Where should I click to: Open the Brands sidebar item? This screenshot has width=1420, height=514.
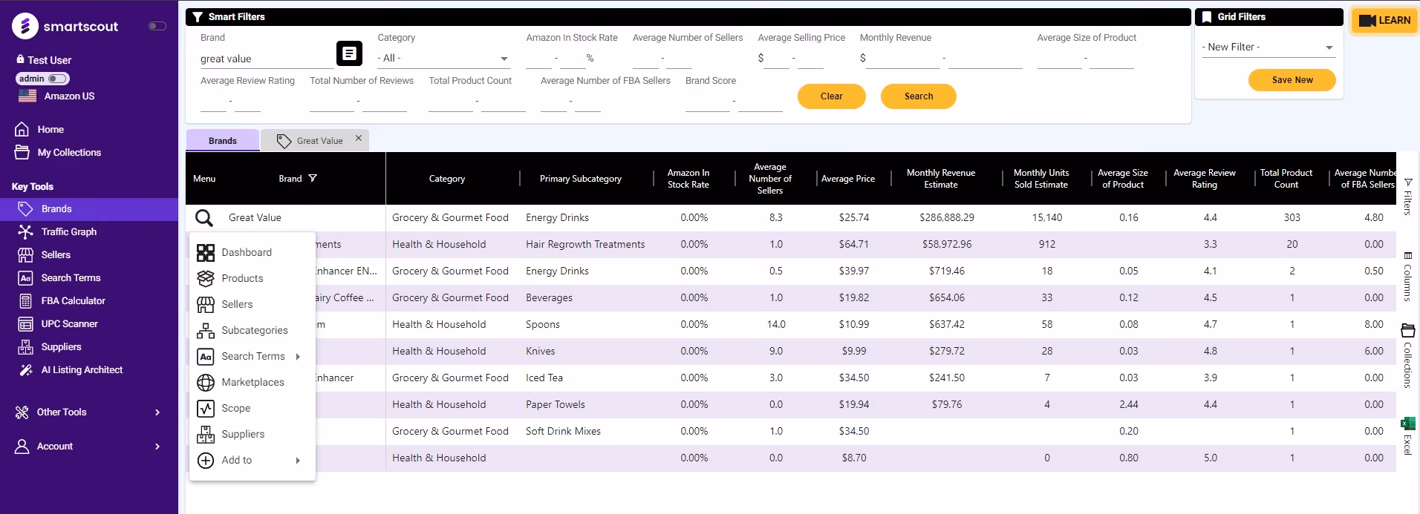pos(89,209)
